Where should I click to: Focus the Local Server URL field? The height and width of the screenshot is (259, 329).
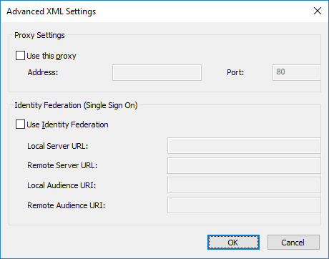tap(244, 145)
